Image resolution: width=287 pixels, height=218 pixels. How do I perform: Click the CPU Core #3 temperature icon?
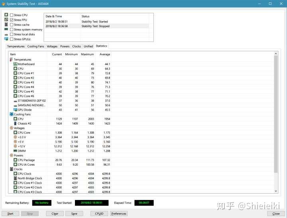point(16,82)
